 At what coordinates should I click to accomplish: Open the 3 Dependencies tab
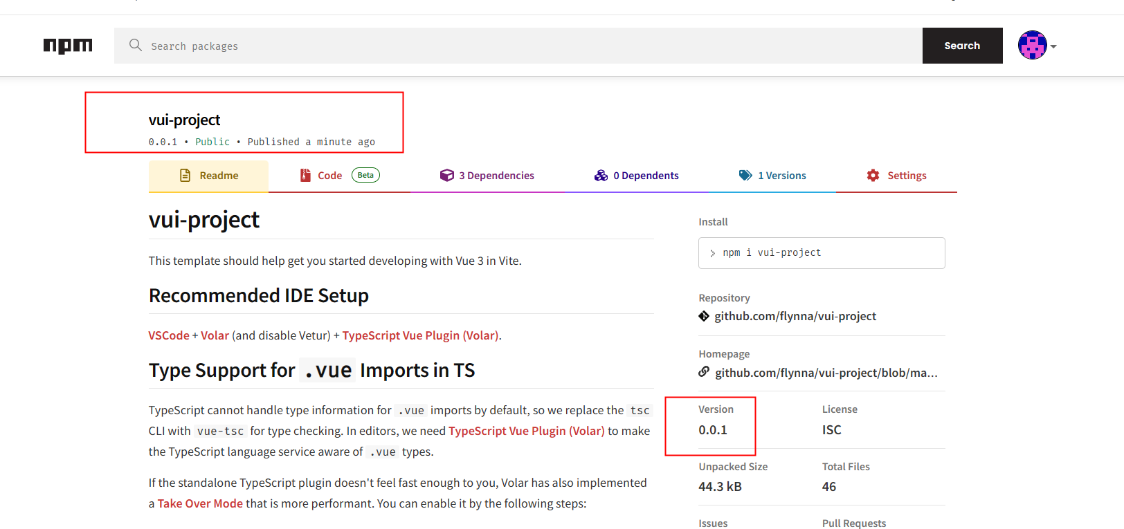[487, 176]
